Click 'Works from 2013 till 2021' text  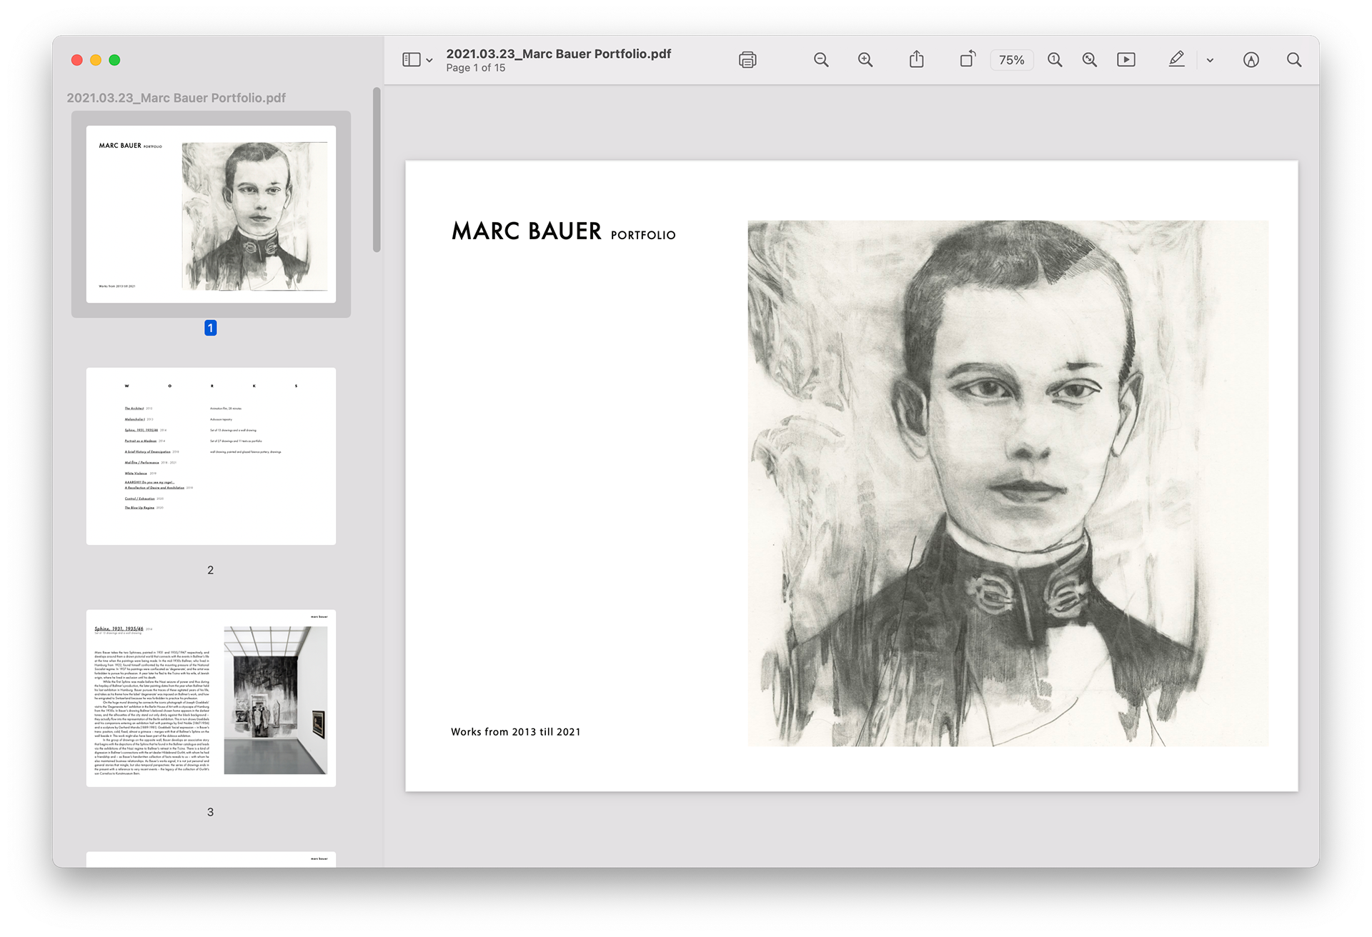[516, 732]
